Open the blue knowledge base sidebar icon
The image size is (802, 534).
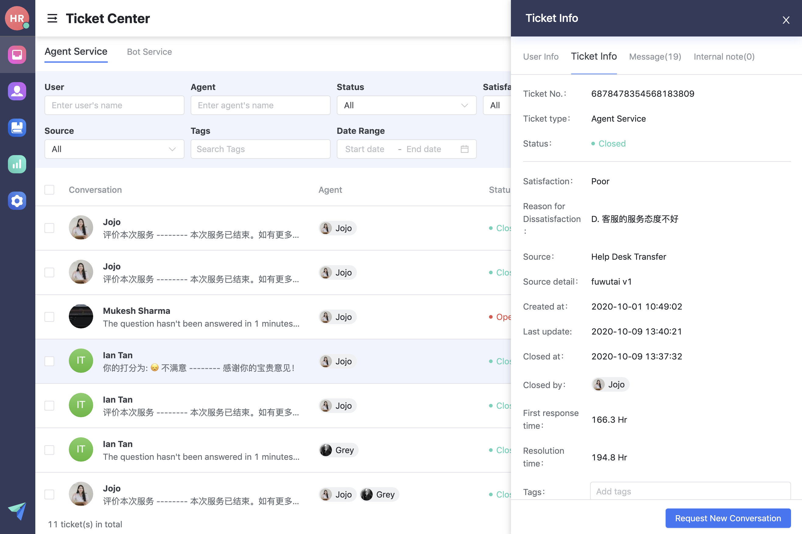click(17, 128)
